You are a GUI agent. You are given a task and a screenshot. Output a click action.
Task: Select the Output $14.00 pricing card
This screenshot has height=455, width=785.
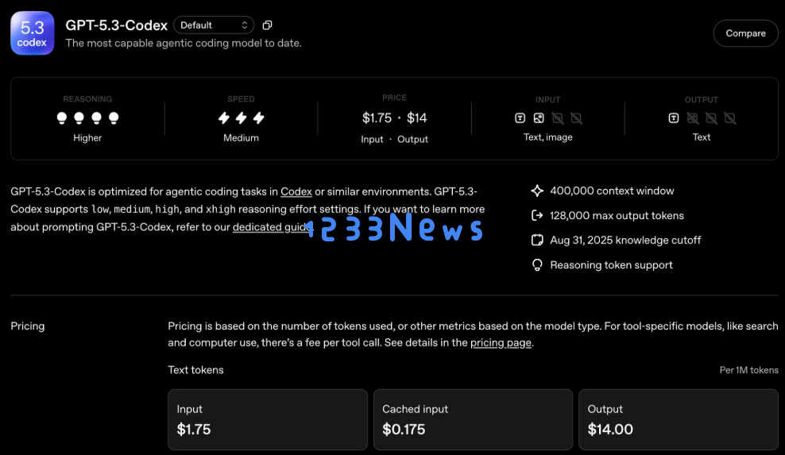pos(678,420)
